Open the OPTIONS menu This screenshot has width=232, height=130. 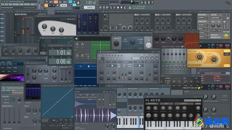tap(27, 4)
